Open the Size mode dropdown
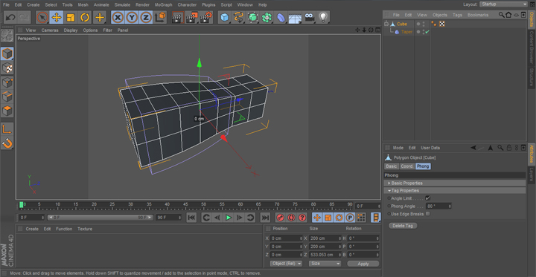The image size is (536, 277). (x=325, y=264)
